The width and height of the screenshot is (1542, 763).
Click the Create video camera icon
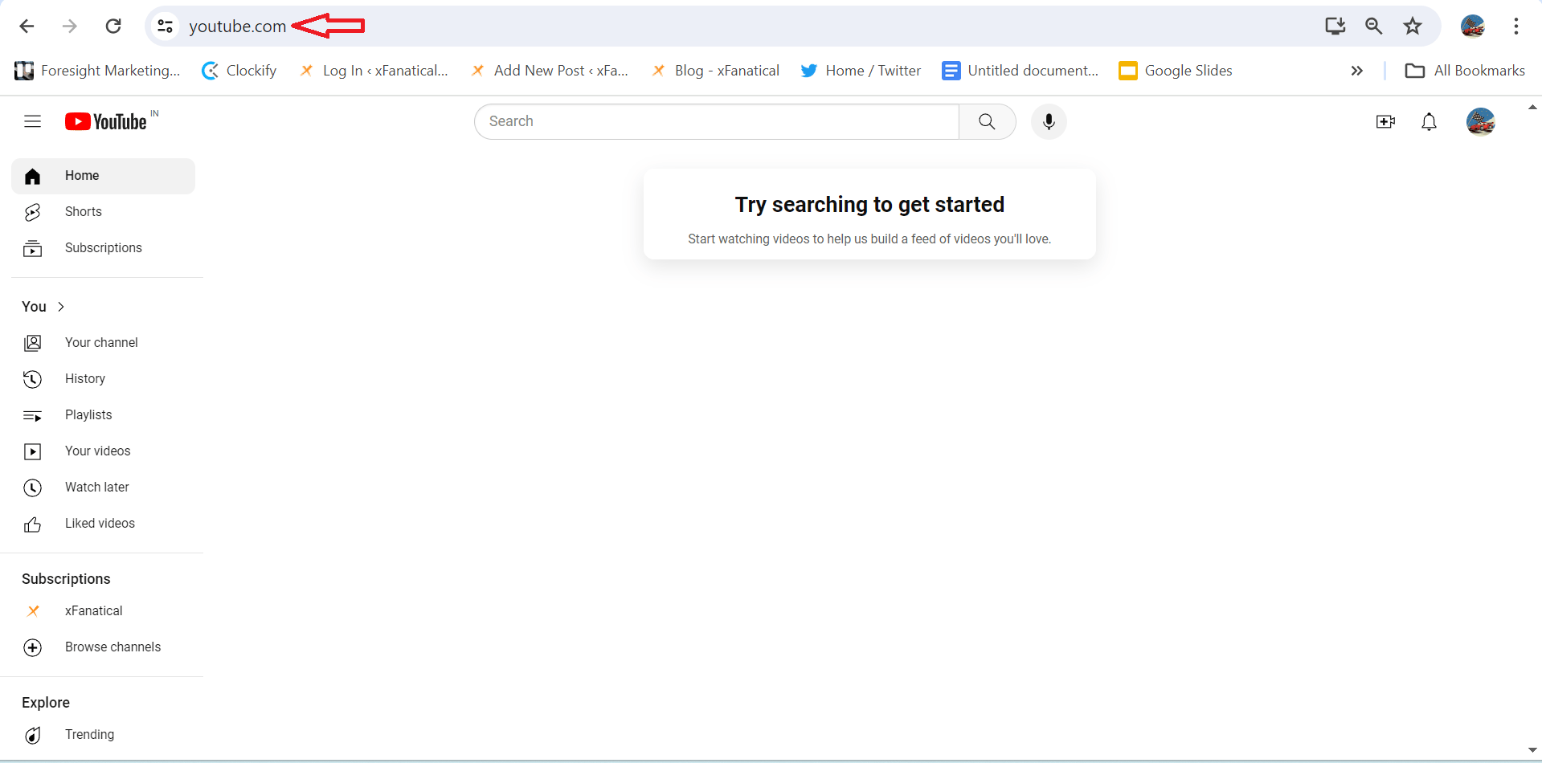point(1385,122)
